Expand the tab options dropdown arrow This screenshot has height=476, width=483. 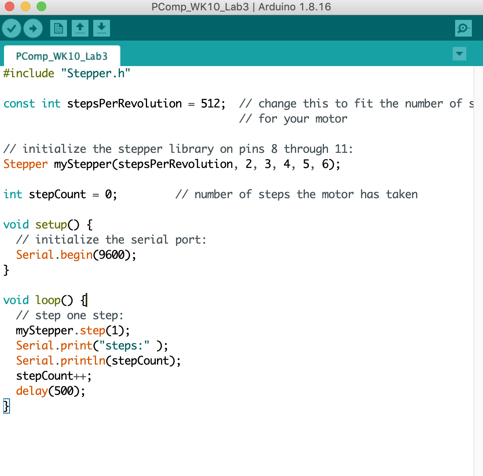tap(459, 54)
